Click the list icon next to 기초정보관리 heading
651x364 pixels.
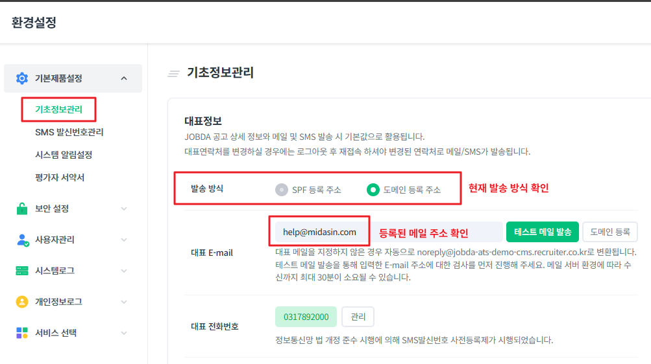coord(173,73)
